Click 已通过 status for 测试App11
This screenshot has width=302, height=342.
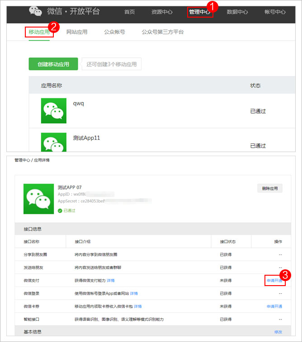258,146
